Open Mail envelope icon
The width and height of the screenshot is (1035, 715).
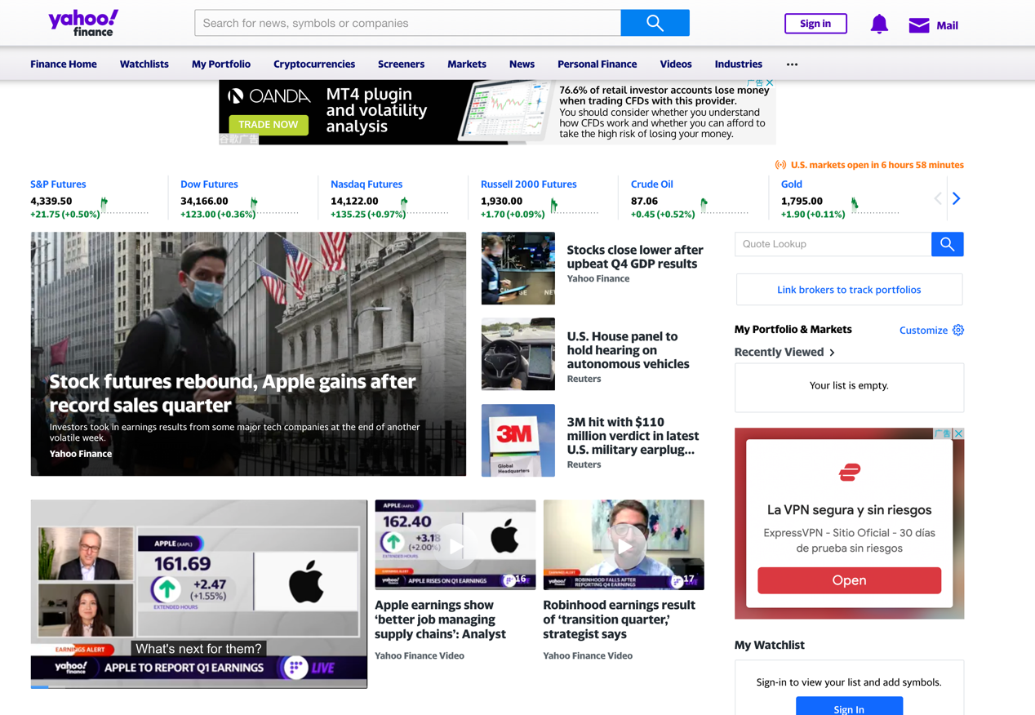(919, 25)
